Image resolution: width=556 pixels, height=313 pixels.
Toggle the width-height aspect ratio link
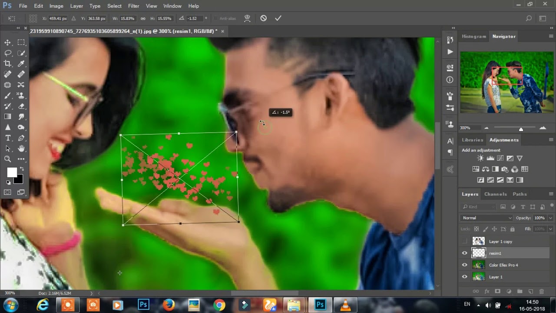pos(143,19)
